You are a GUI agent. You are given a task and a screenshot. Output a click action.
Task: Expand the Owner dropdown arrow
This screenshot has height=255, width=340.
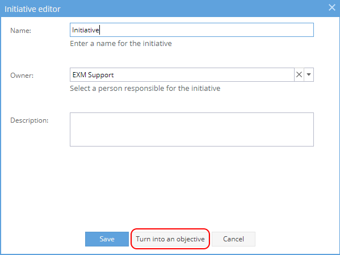309,74
